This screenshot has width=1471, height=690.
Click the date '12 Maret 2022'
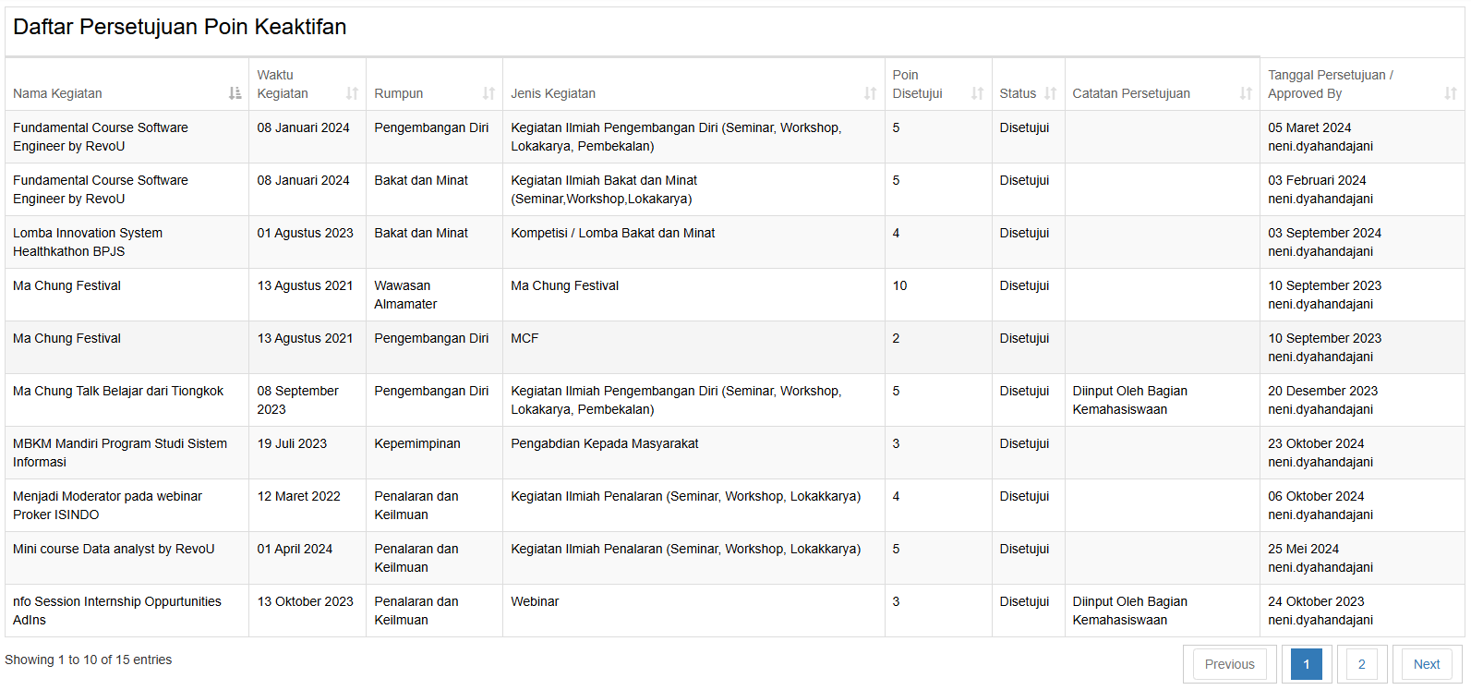pos(298,496)
